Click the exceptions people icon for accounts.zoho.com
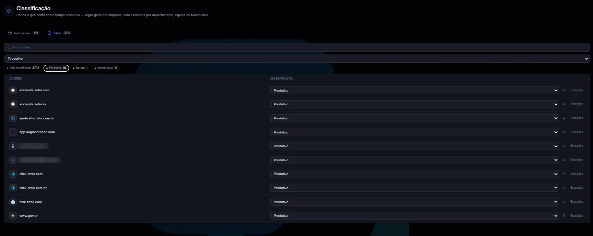Image resolution: width=593 pixels, height=236 pixels. coord(564,90)
